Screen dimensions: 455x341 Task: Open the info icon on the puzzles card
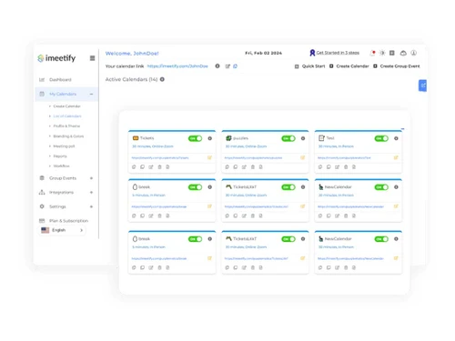[303, 138]
